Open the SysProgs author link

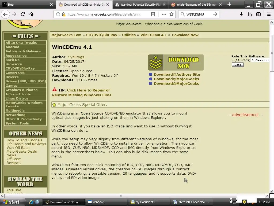tap(76, 57)
